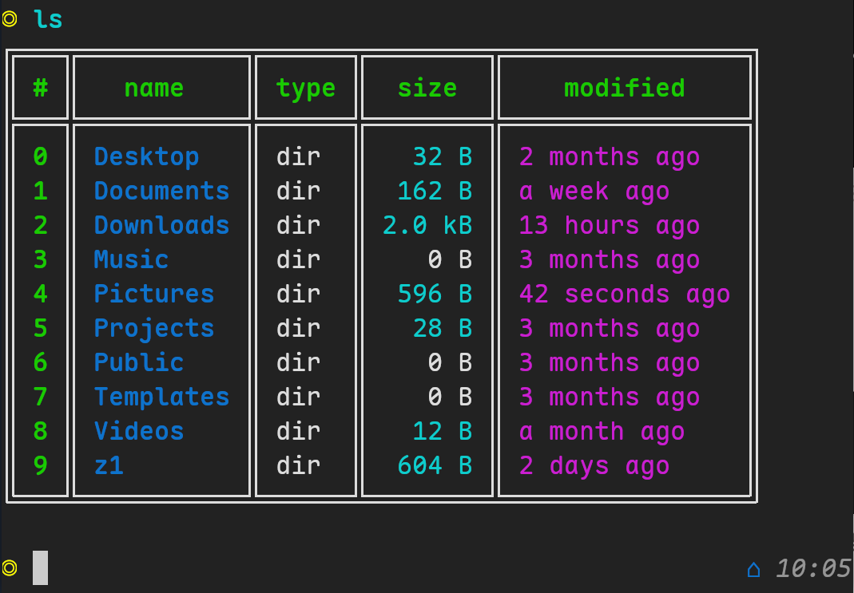Select the Music directory name
854x593 pixels.
tap(131, 259)
